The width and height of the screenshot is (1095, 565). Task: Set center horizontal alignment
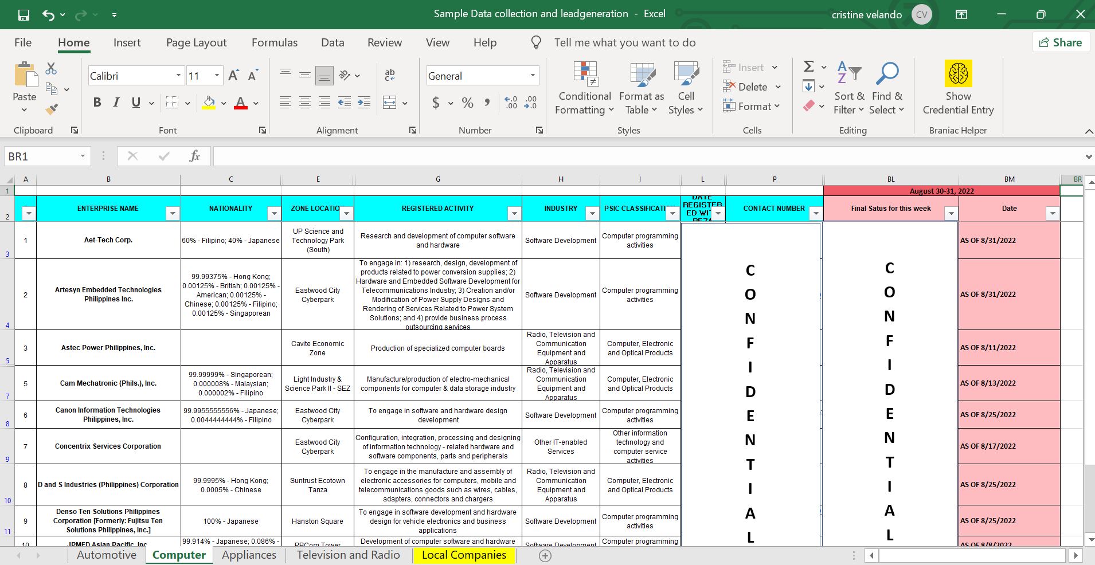(305, 103)
